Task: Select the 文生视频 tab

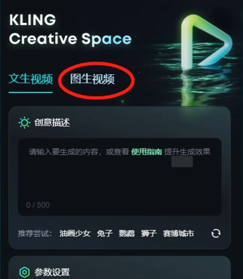Action: (x=31, y=79)
